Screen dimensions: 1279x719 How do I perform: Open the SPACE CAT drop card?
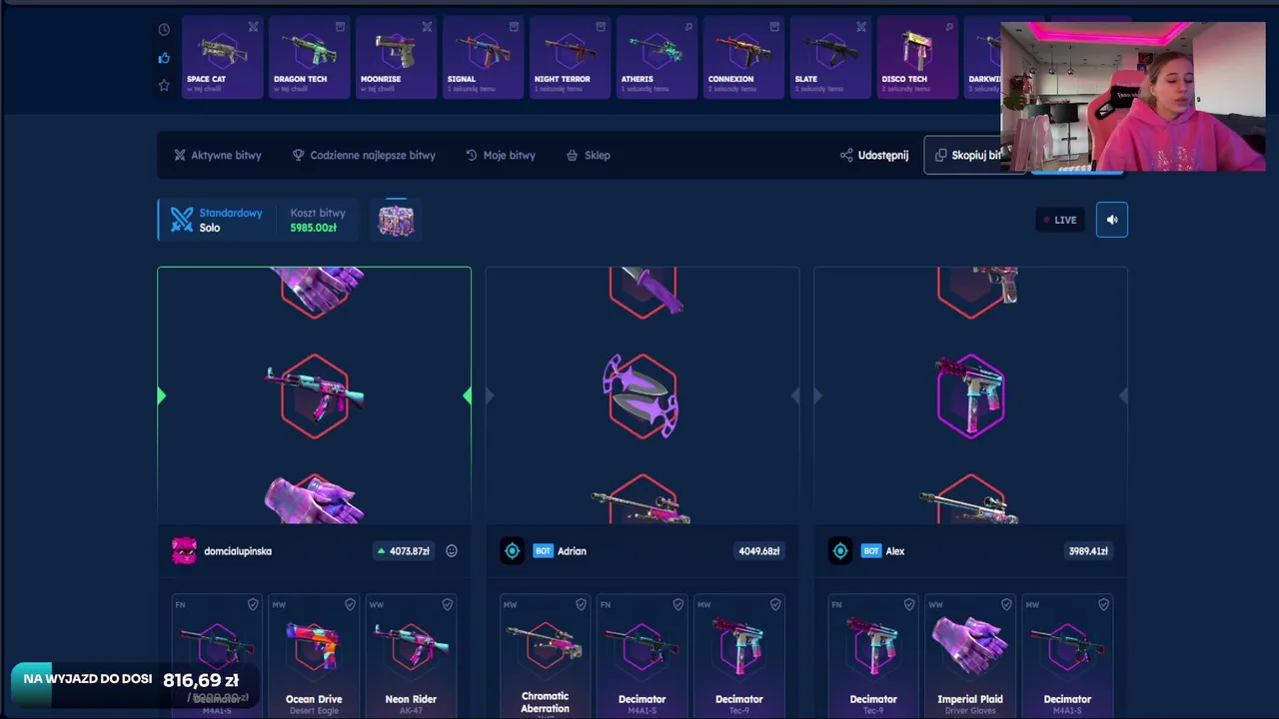(222, 58)
